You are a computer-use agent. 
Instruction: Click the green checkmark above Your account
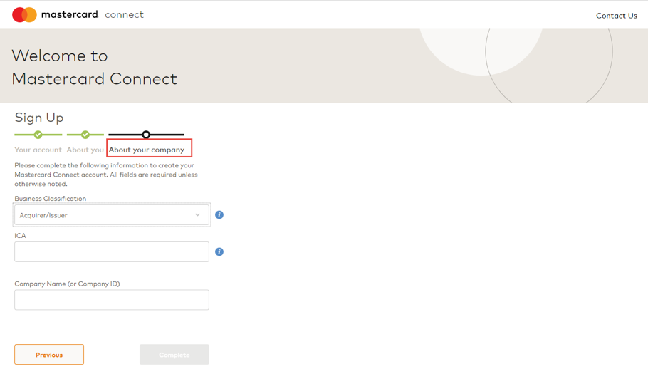(38, 135)
